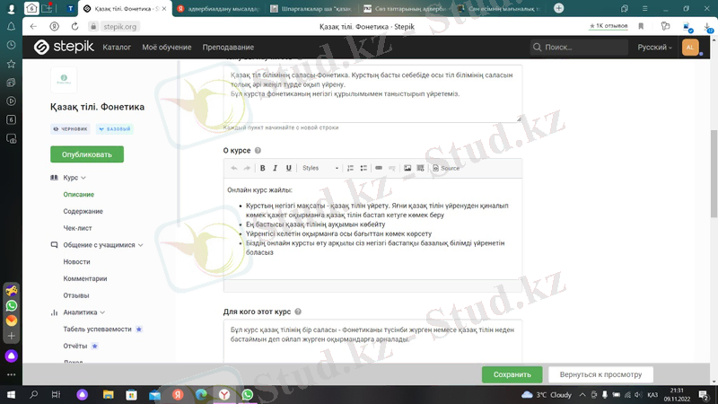Open the Русский language dropdown

click(x=655, y=48)
